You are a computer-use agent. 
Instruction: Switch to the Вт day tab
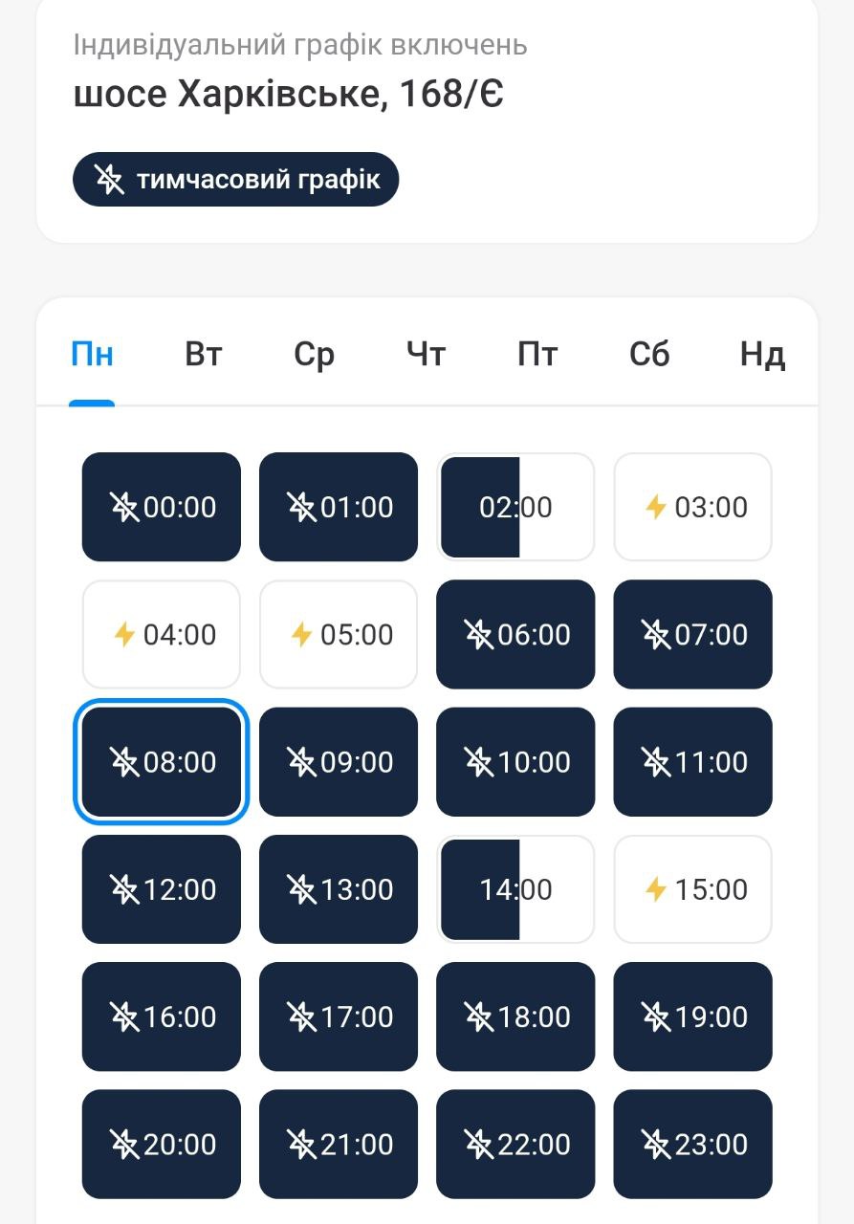point(204,355)
